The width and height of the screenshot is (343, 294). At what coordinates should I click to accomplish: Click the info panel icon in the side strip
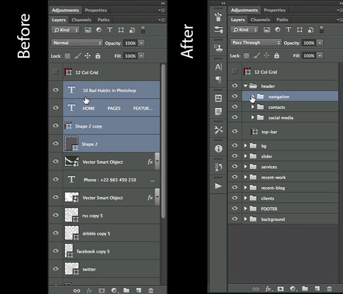pos(218,148)
